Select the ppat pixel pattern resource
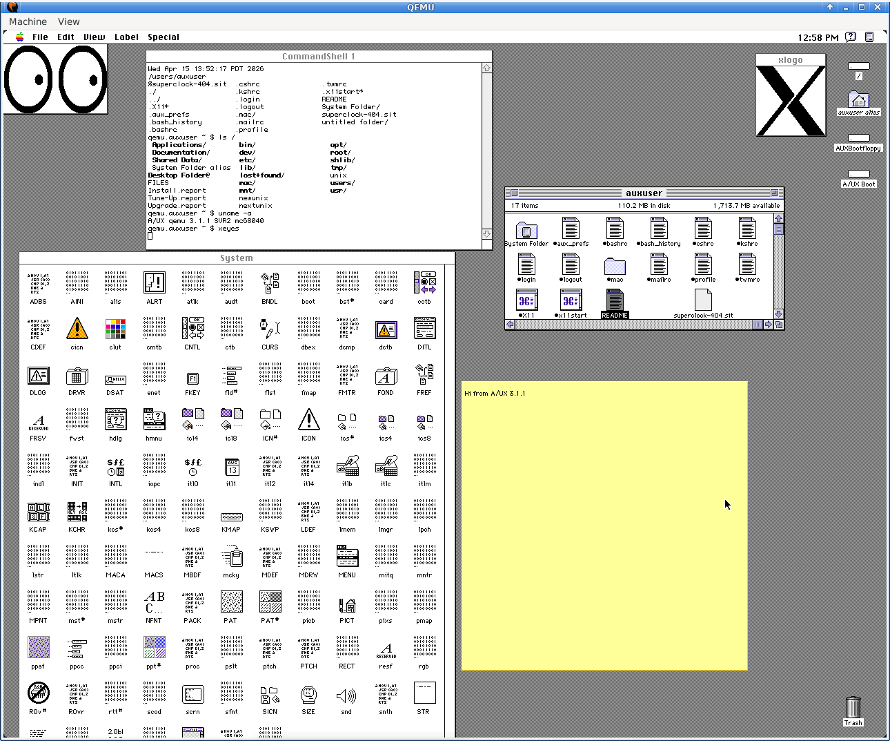 click(x=38, y=647)
